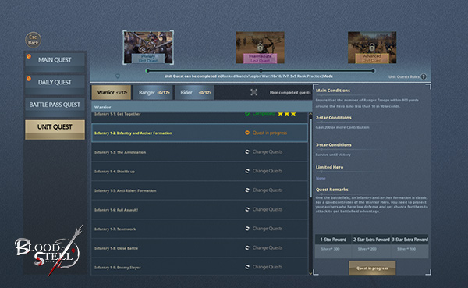Switch to the Ranger tab
468x288 pixels.
coord(153,93)
